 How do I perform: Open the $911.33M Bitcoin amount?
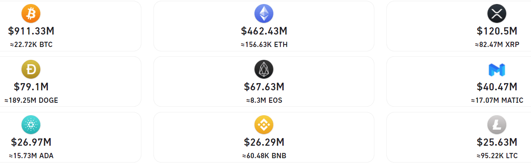31,31
